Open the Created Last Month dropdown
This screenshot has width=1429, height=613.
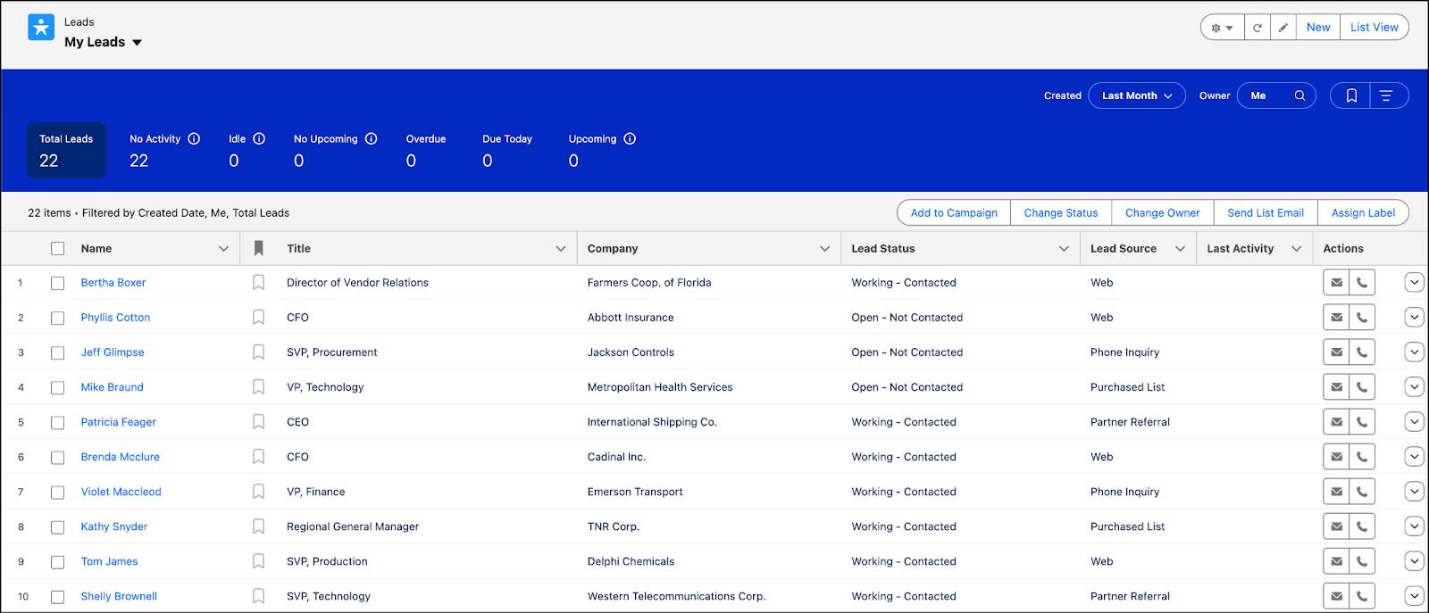tap(1137, 95)
